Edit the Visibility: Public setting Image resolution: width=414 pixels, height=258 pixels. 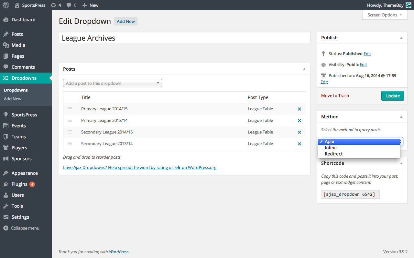(363, 64)
